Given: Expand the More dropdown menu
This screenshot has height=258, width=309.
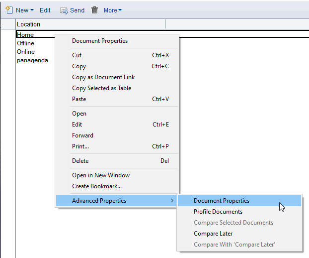Looking at the screenshot, I should [113, 10].
